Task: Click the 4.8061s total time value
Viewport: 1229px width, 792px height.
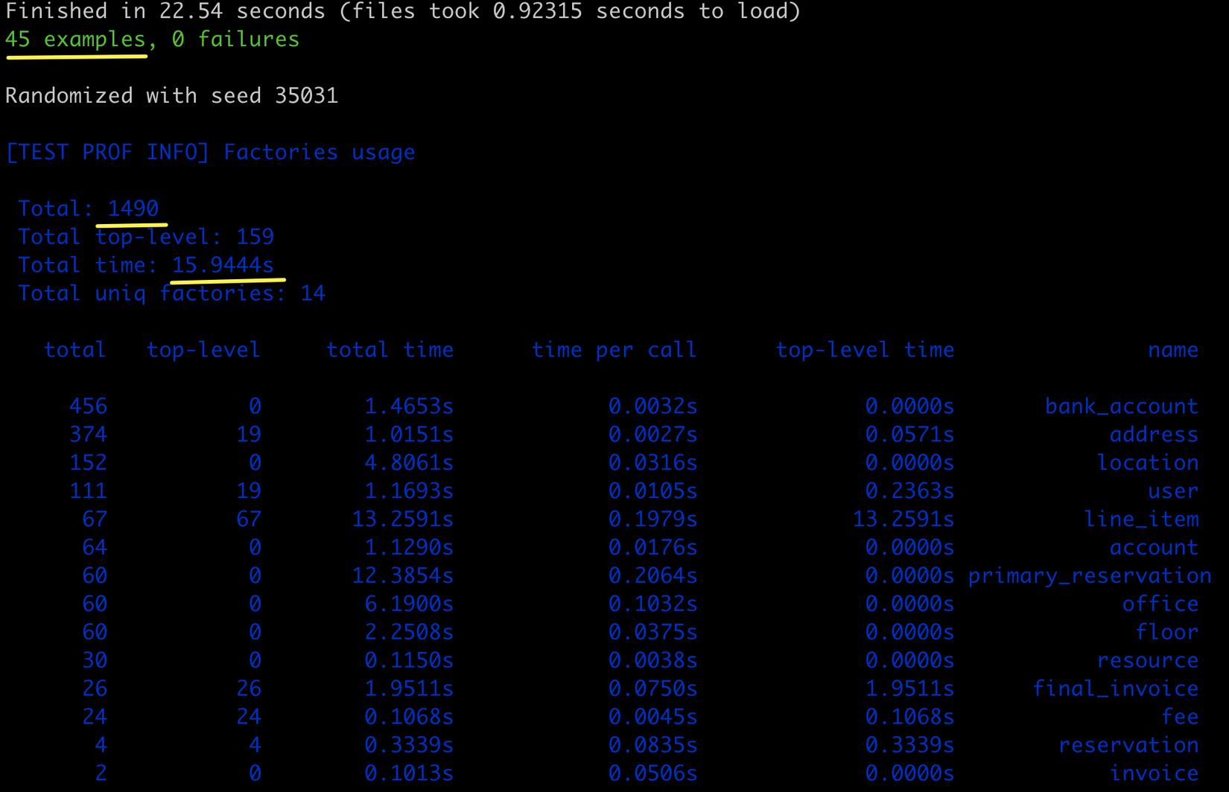Action: click(409, 464)
